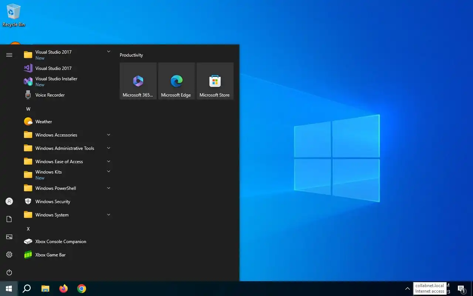Open Recycle Bin on desktop
Viewport: 473px width, 296px height.
click(x=14, y=15)
